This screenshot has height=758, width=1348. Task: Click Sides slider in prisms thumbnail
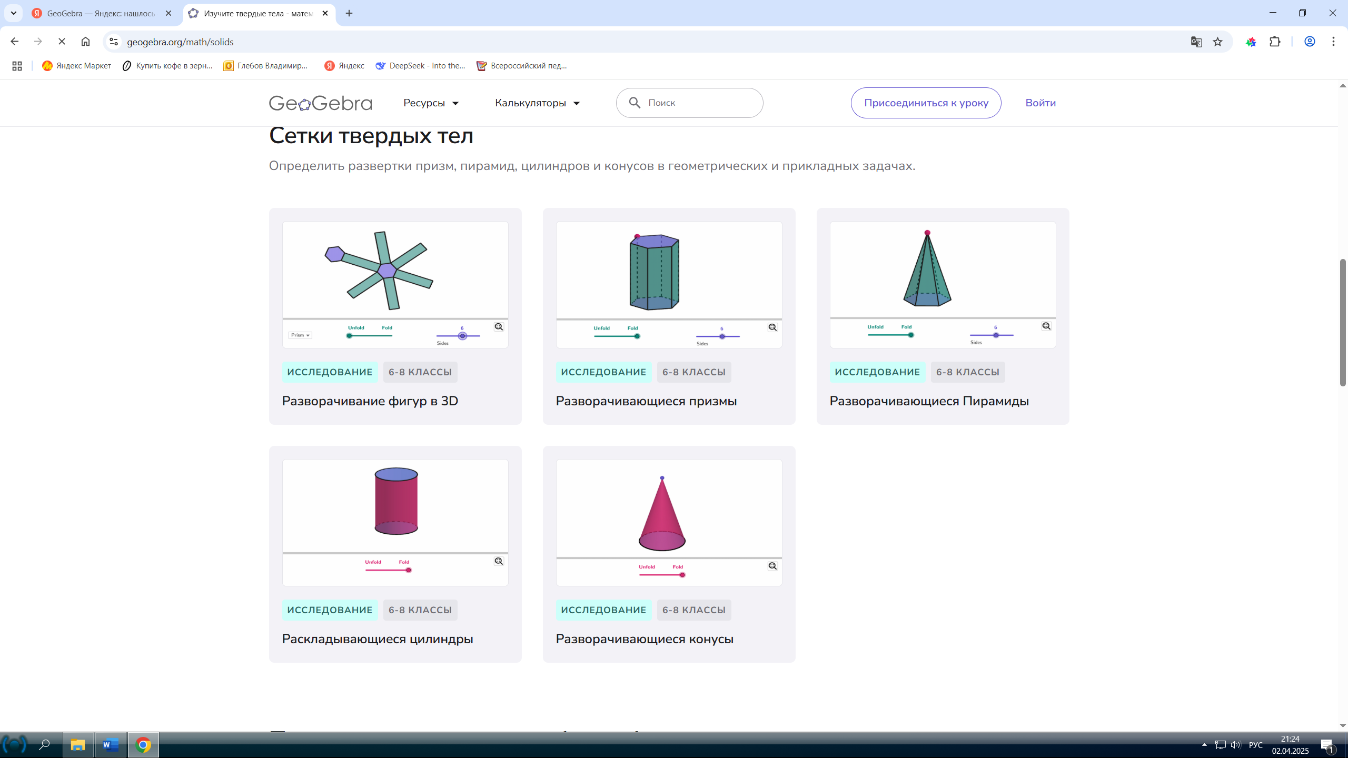722,336
